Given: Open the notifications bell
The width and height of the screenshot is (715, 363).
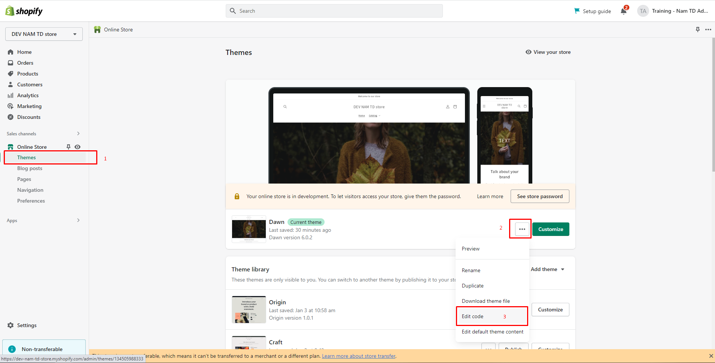Looking at the screenshot, I should (x=624, y=11).
